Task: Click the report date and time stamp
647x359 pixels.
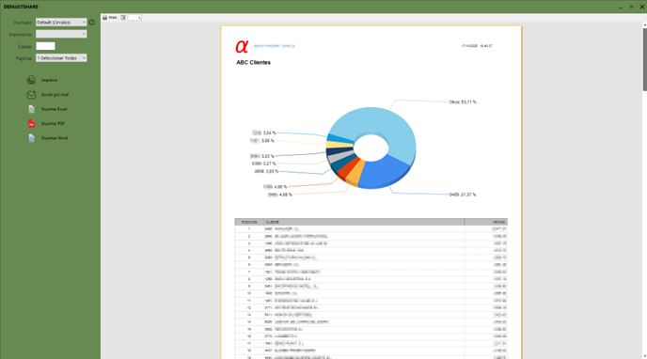Action: point(477,46)
